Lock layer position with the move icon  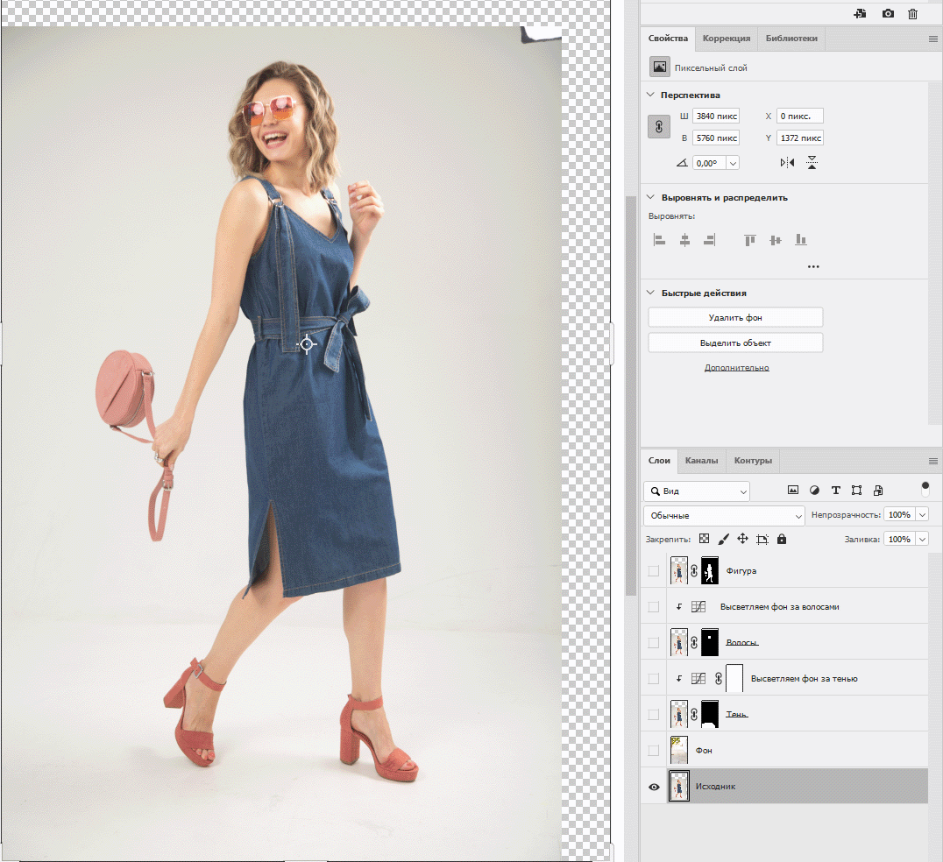(x=742, y=540)
